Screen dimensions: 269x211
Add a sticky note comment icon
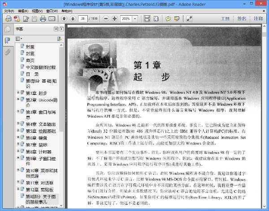pyautogui.click(x=168, y=19)
